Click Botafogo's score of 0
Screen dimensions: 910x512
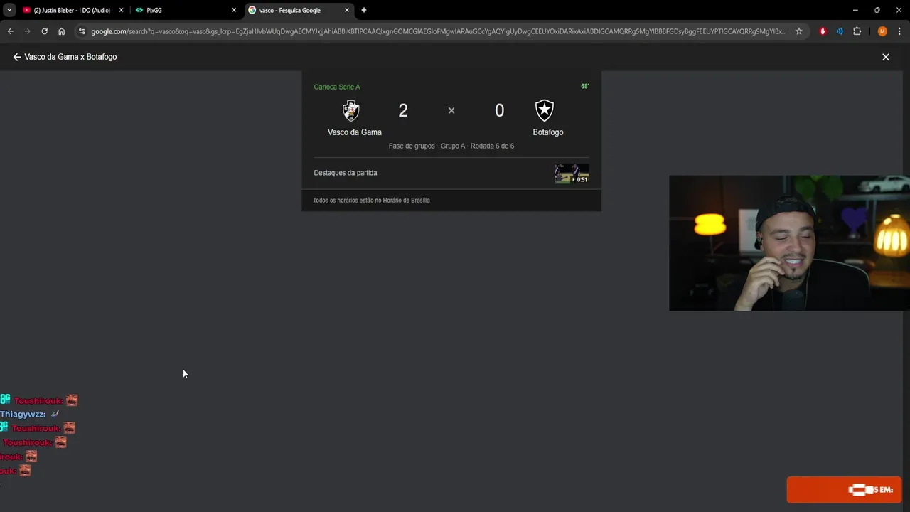click(500, 110)
